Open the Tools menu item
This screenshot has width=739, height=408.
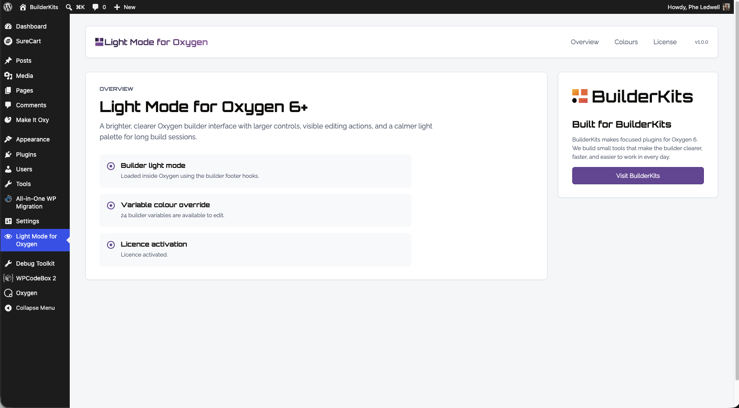[x=35, y=184]
